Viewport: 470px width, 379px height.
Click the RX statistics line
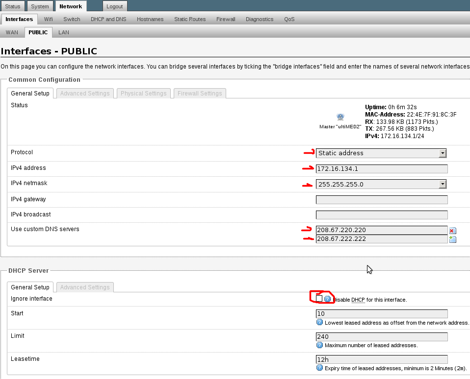pyautogui.click(x=401, y=122)
